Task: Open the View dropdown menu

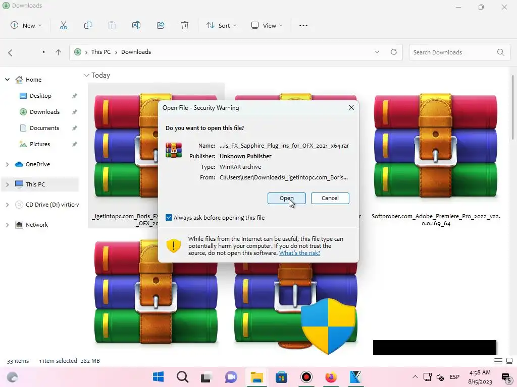Action: 267,25
